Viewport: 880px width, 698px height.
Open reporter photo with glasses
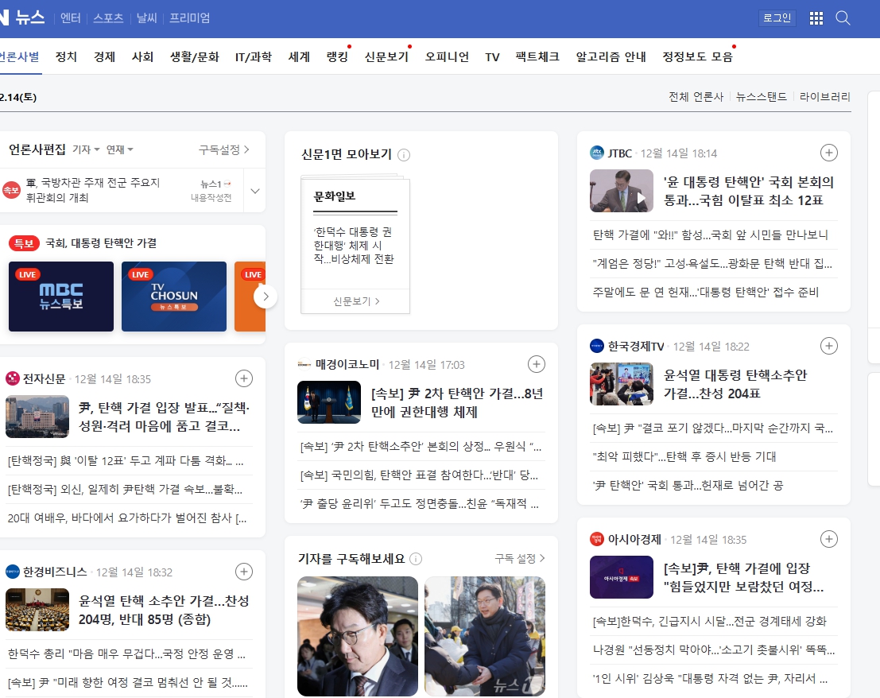358,636
